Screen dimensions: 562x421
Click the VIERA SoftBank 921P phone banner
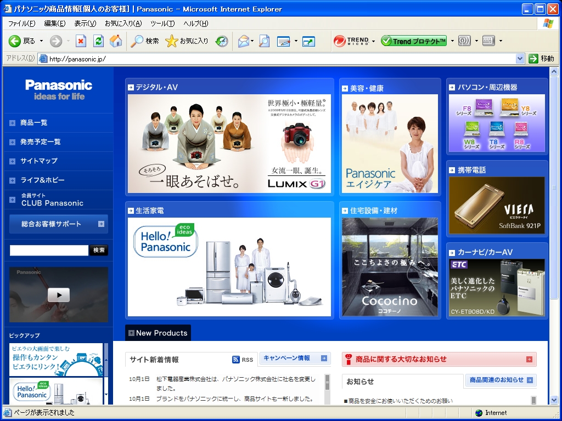497,205
